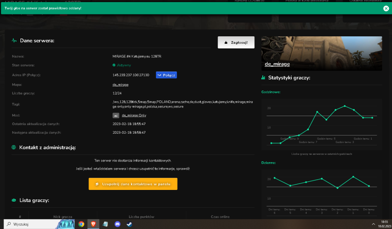
Task: Click the de_mirage map preview thumbnail
Action: [x=321, y=53]
